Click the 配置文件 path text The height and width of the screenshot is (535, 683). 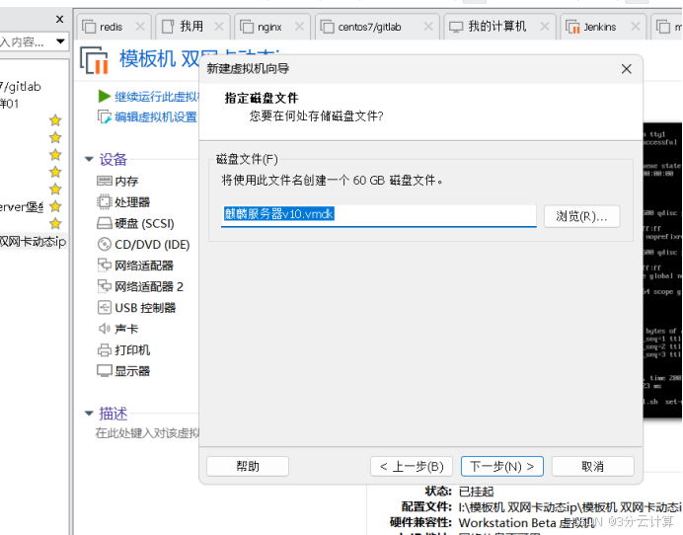point(570,507)
